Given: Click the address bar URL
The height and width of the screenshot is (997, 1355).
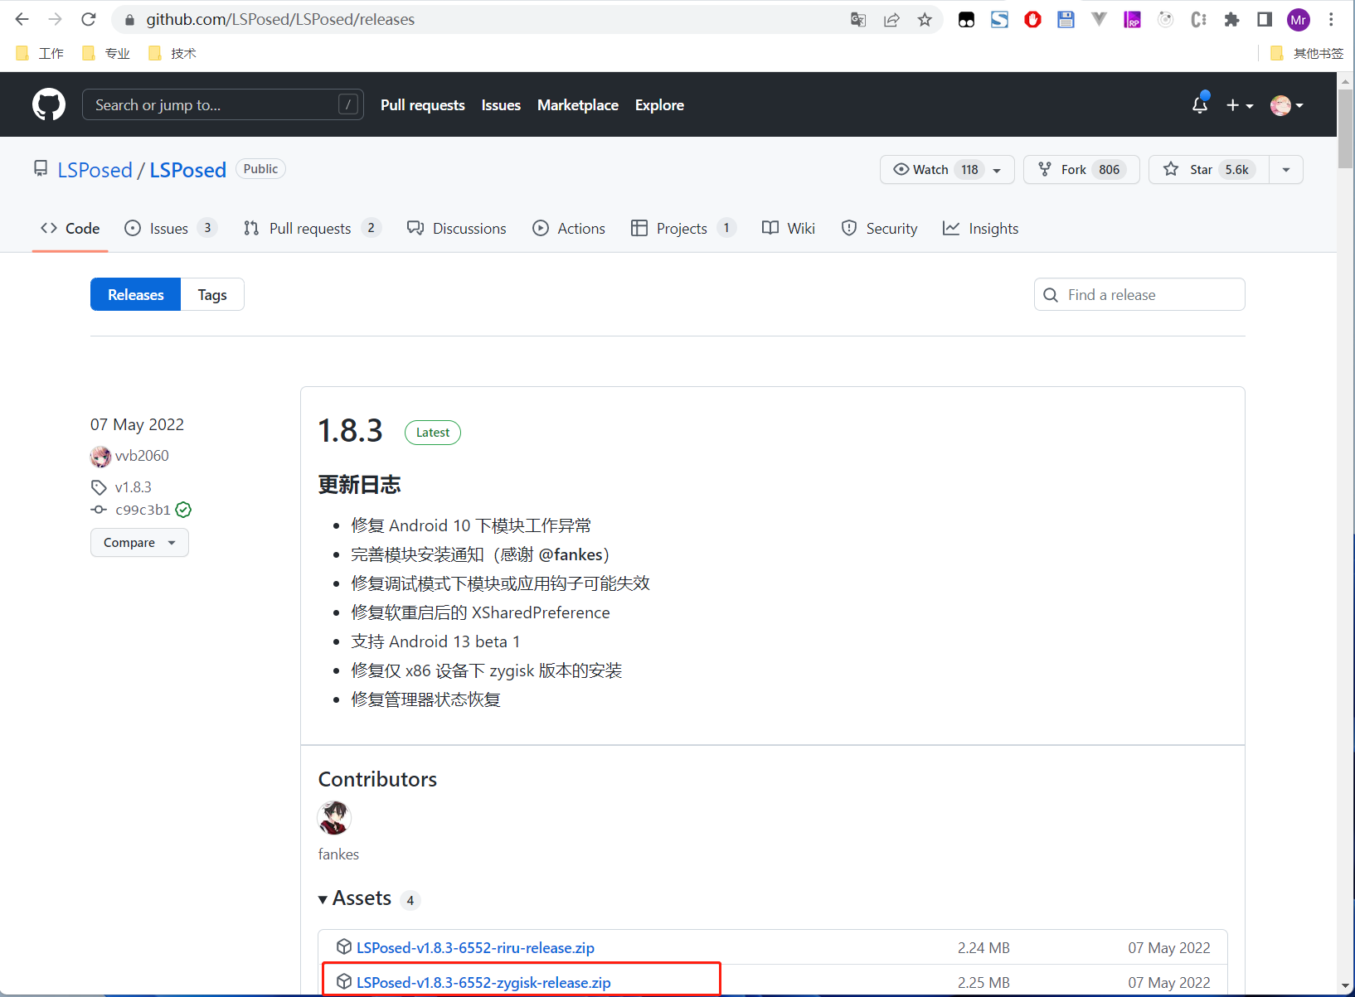Looking at the screenshot, I should [280, 19].
